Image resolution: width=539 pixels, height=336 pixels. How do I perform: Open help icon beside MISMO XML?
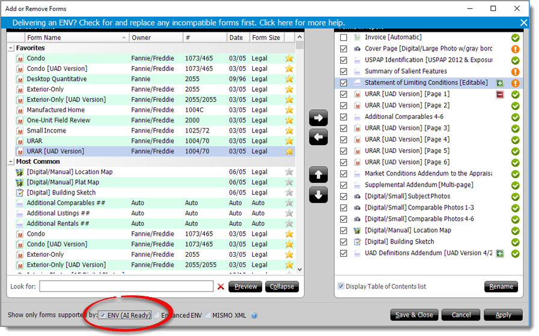254,315
